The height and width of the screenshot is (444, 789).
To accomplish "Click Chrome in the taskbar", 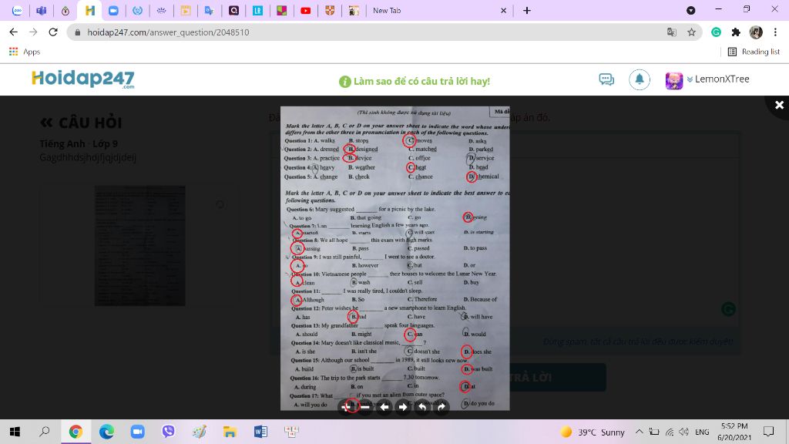I will click(x=76, y=432).
